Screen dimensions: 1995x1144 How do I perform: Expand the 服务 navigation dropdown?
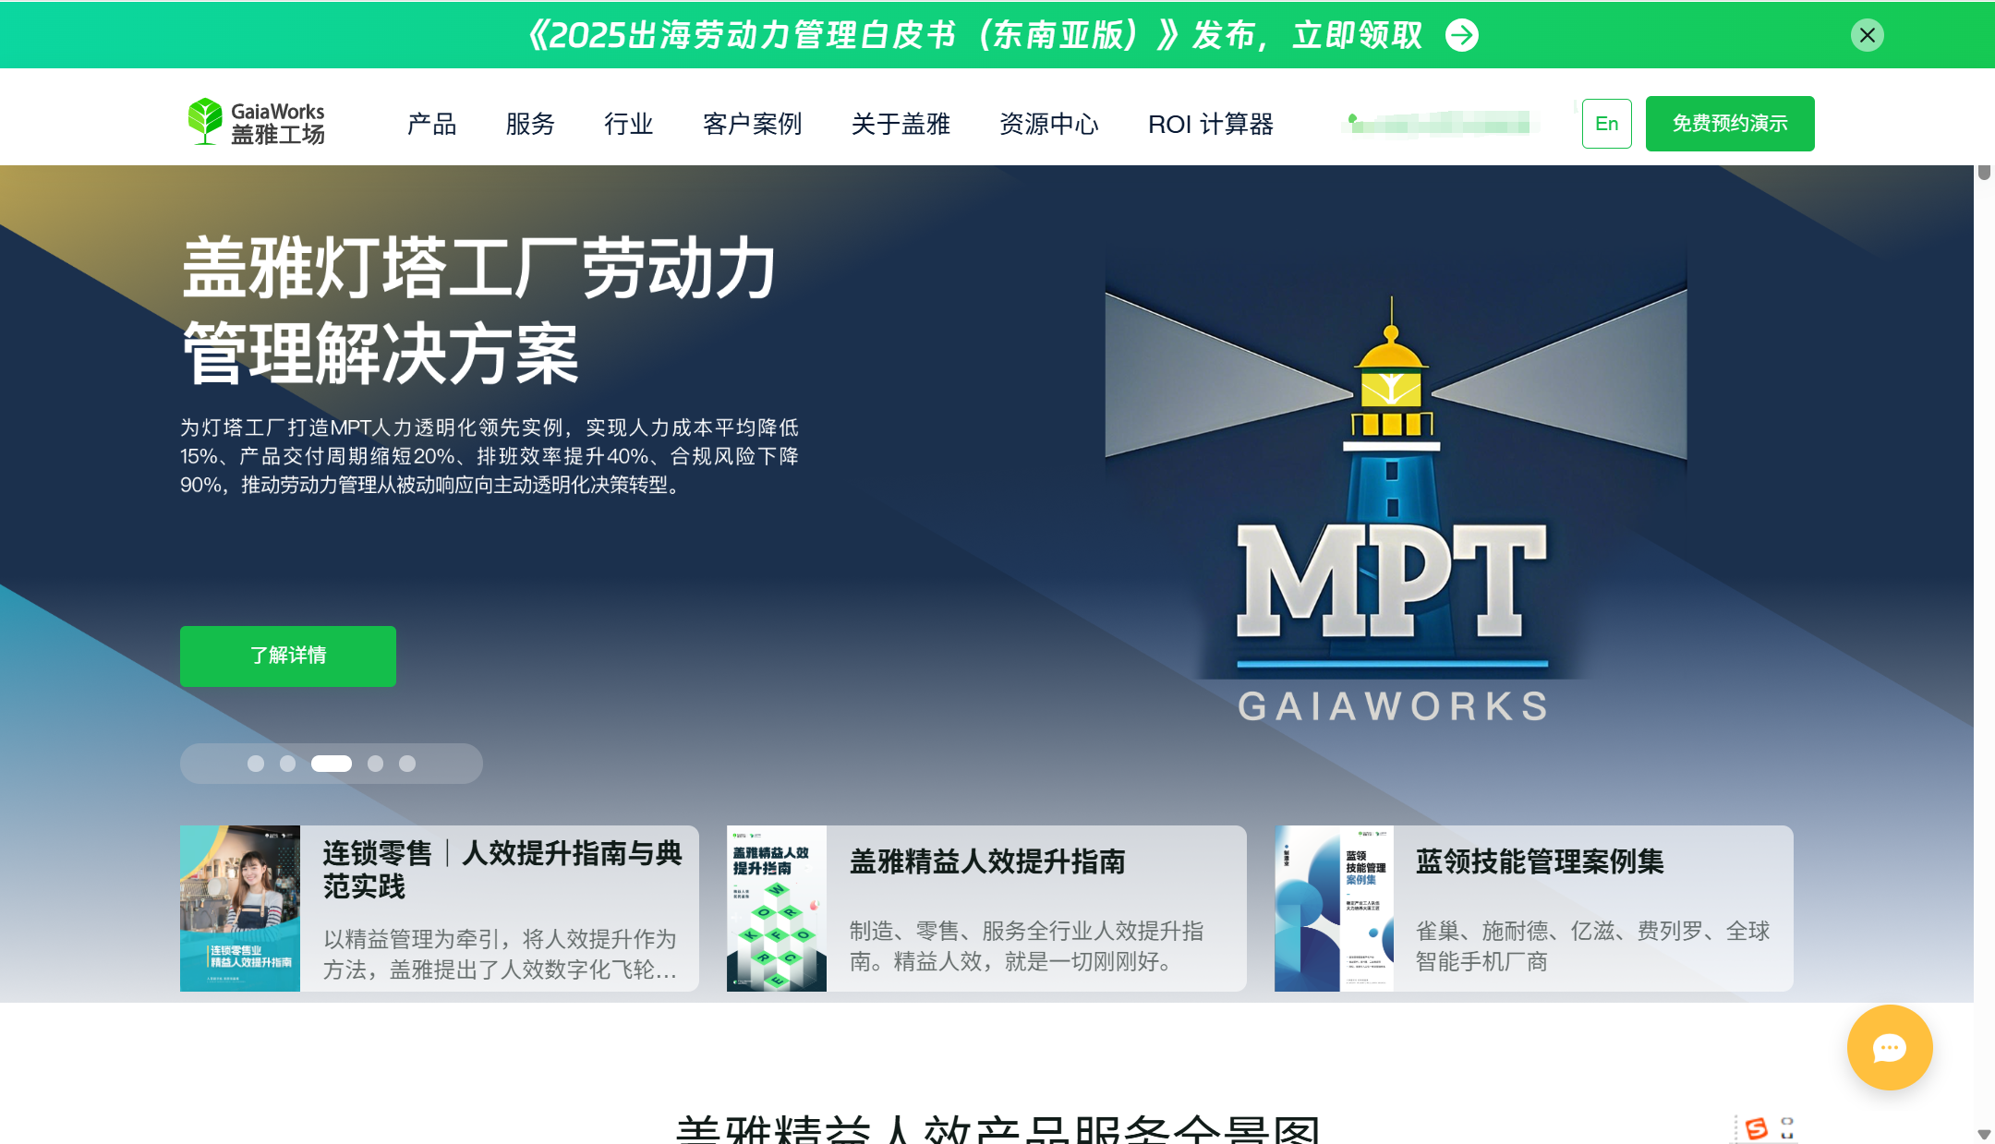coord(529,124)
